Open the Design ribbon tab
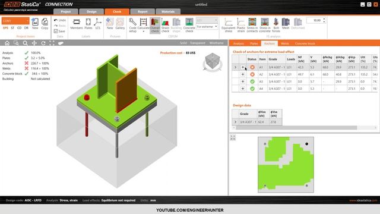 click(91, 12)
